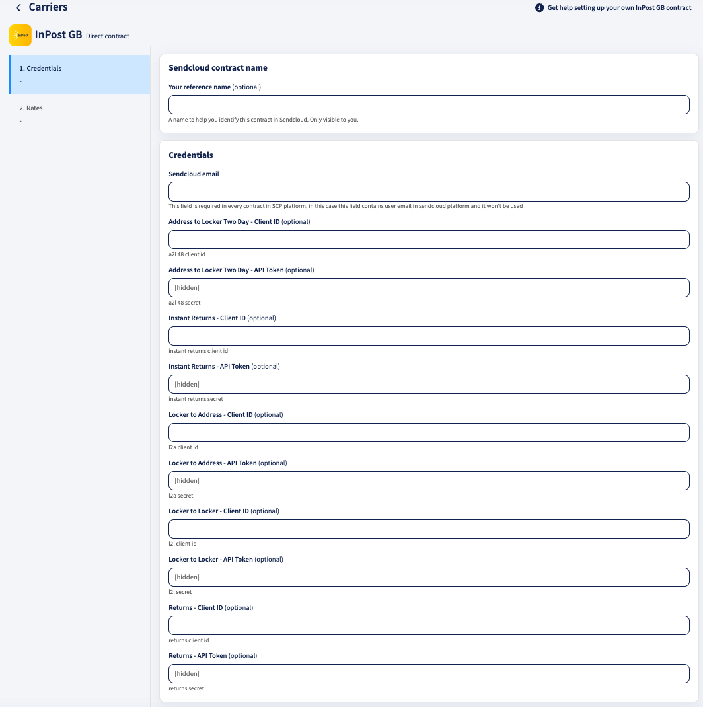Click the info icon beside the help link
Image resolution: width=703 pixels, height=707 pixels.
coord(539,8)
